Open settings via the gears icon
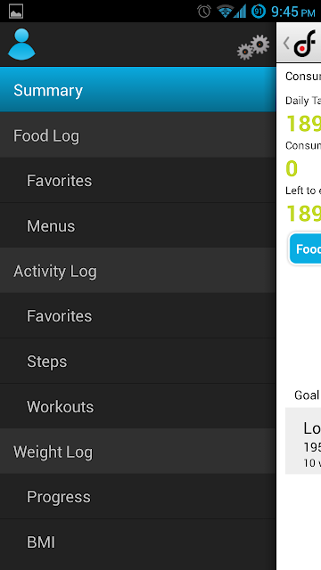 coord(253,47)
